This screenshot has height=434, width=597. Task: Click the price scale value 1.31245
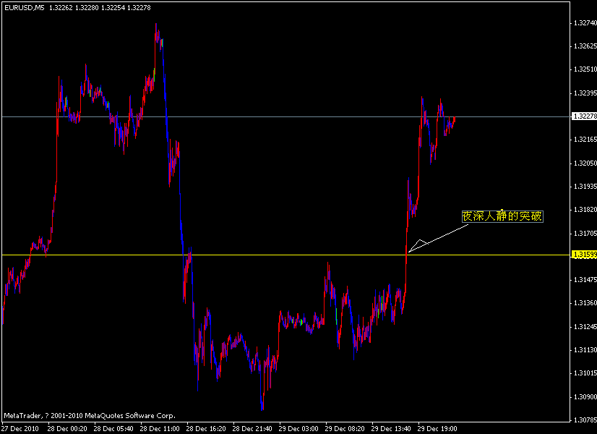click(x=585, y=326)
